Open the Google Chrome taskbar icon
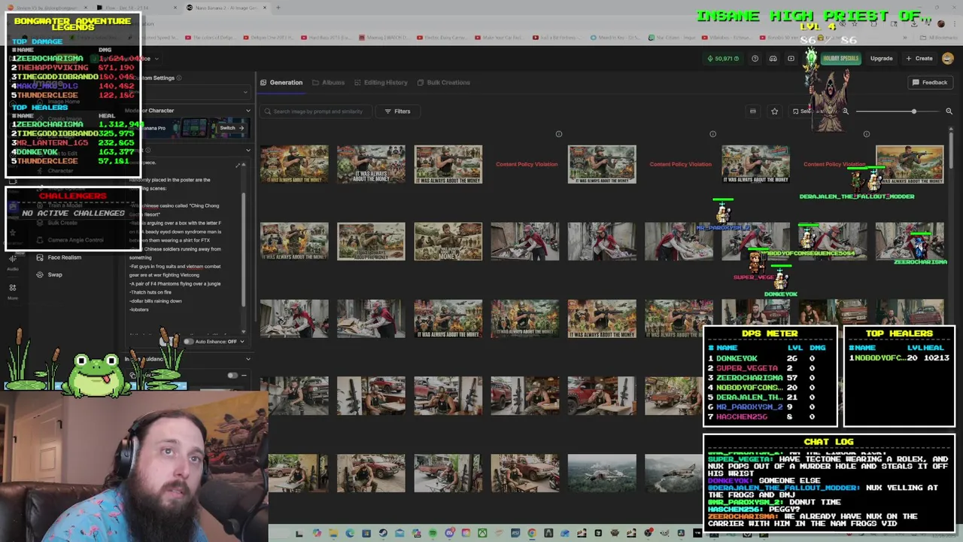Screen dimensions: 963x542 [532, 534]
